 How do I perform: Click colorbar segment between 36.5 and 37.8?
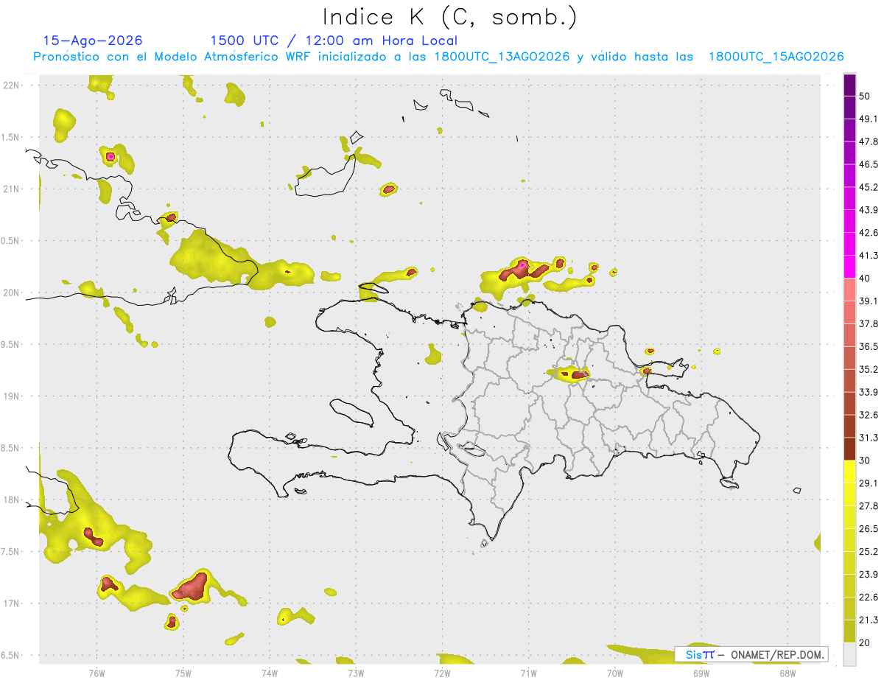coord(850,335)
